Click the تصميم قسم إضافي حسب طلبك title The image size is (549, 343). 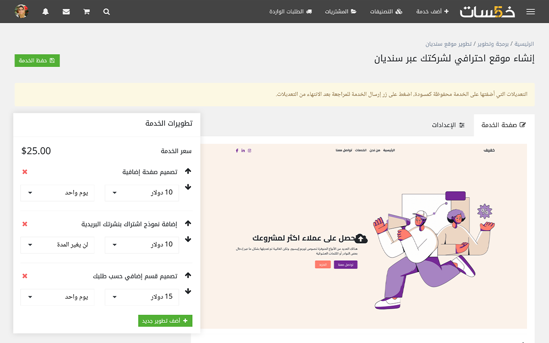(135, 276)
